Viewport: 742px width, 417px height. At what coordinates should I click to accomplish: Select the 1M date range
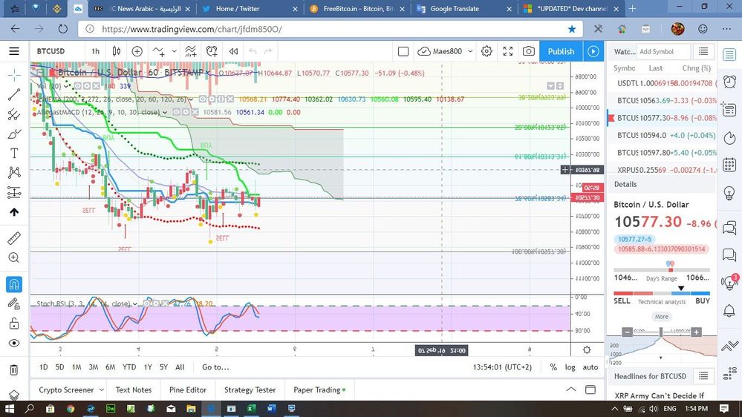pyautogui.click(x=77, y=367)
